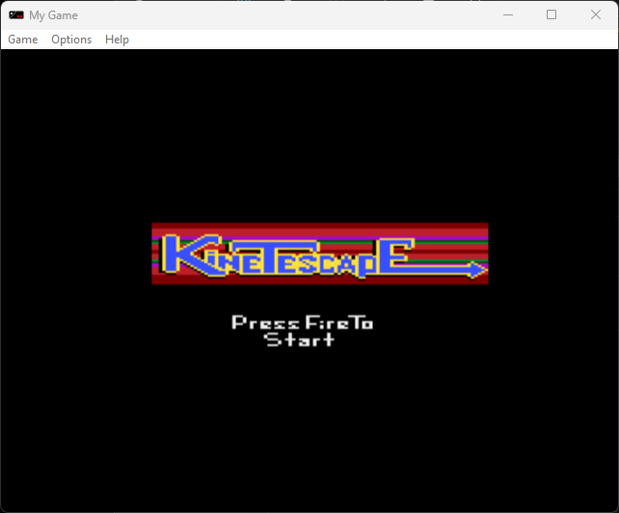Click the game controller icon in title bar

coord(16,15)
